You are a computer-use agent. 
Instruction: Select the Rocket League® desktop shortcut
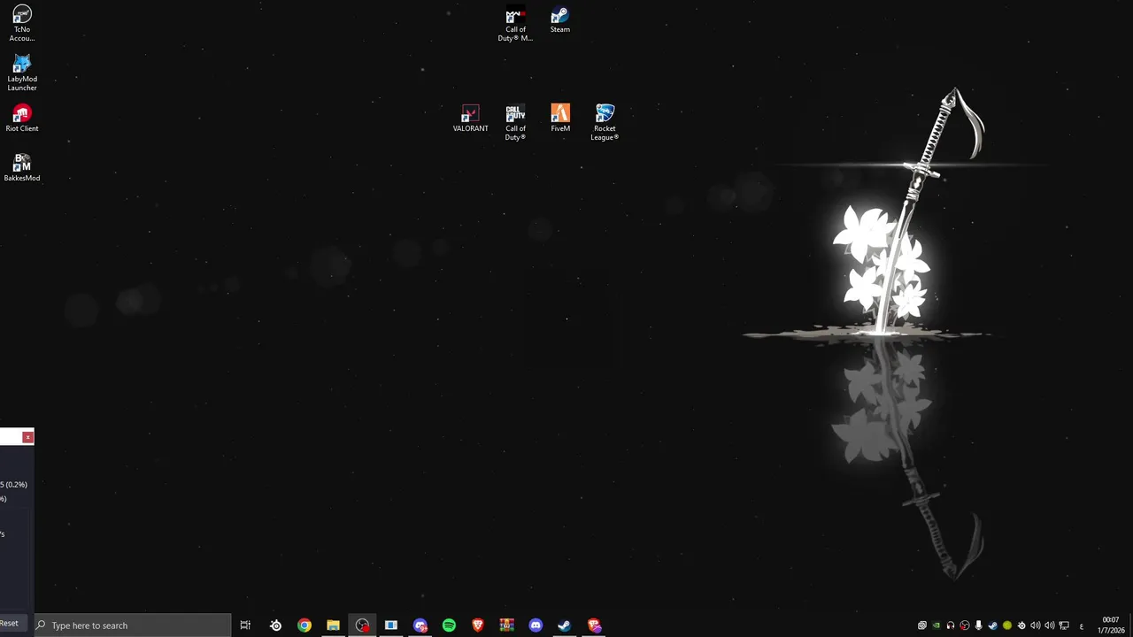point(605,123)
